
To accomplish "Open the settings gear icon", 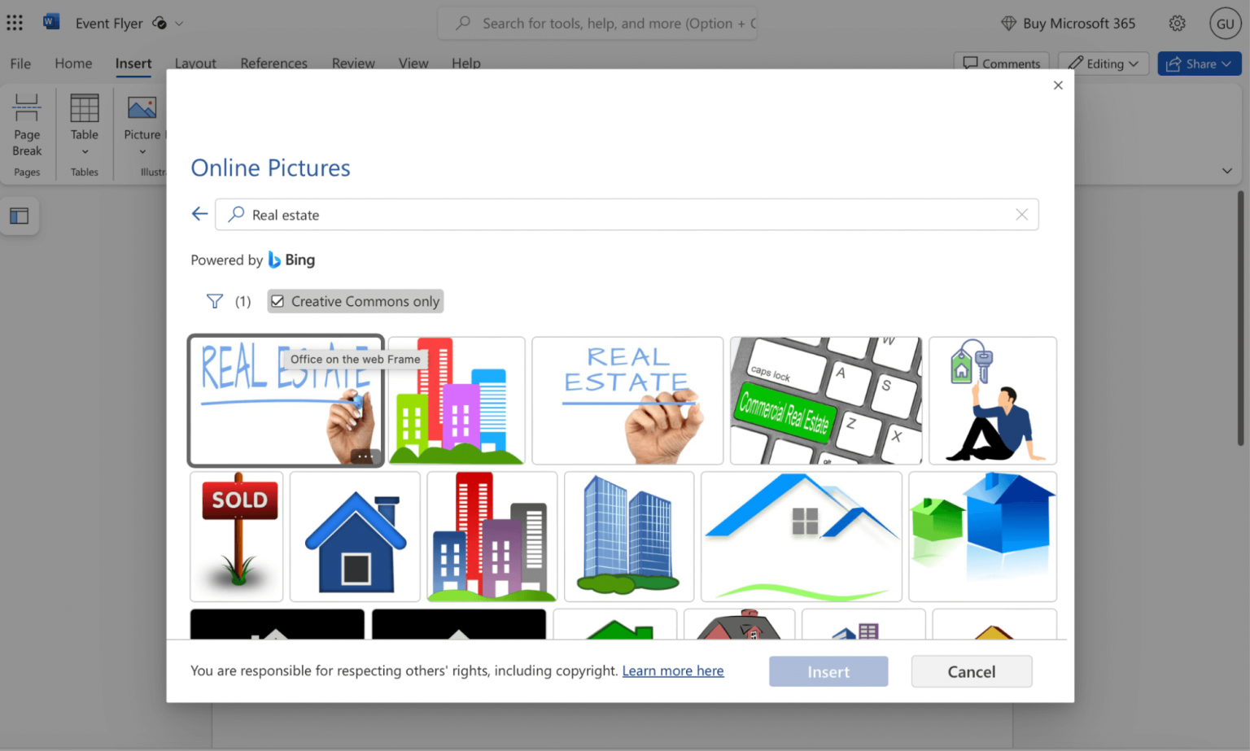I will coord(1177,24).
